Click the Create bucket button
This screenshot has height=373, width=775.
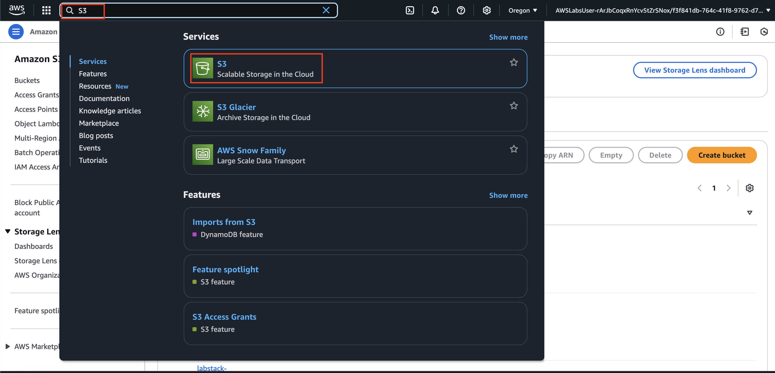click(x=721, y=155)
